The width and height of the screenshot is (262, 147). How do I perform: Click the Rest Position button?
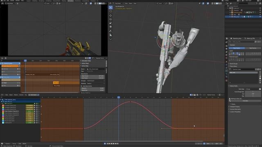tap(253, 48)
